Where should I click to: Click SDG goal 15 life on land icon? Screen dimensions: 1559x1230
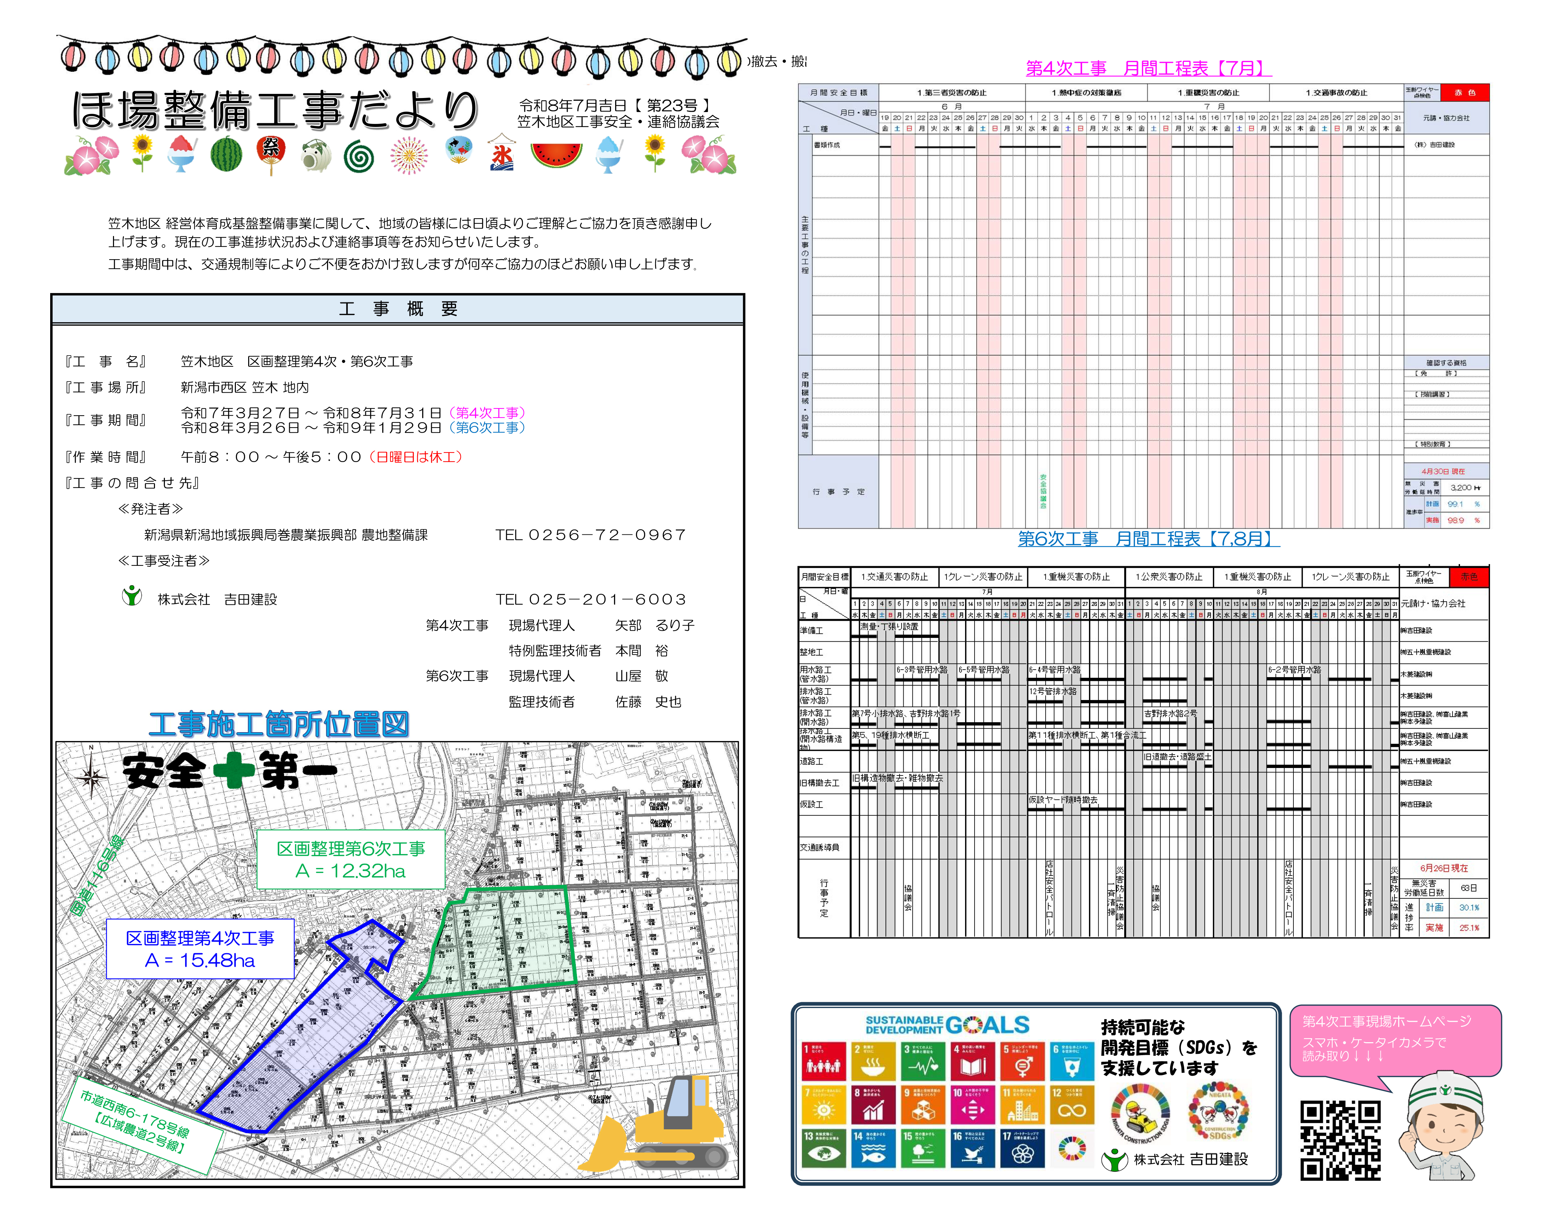click(x=923, y=1149)
